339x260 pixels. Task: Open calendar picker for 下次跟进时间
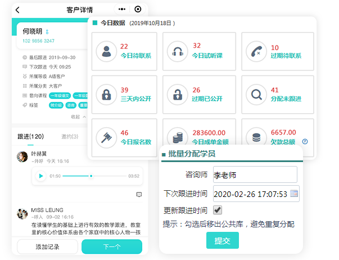click(294, 194)
